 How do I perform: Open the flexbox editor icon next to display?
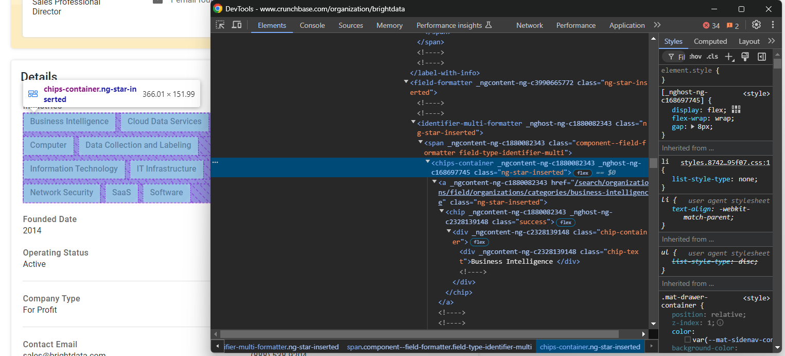tap(736, 109)
